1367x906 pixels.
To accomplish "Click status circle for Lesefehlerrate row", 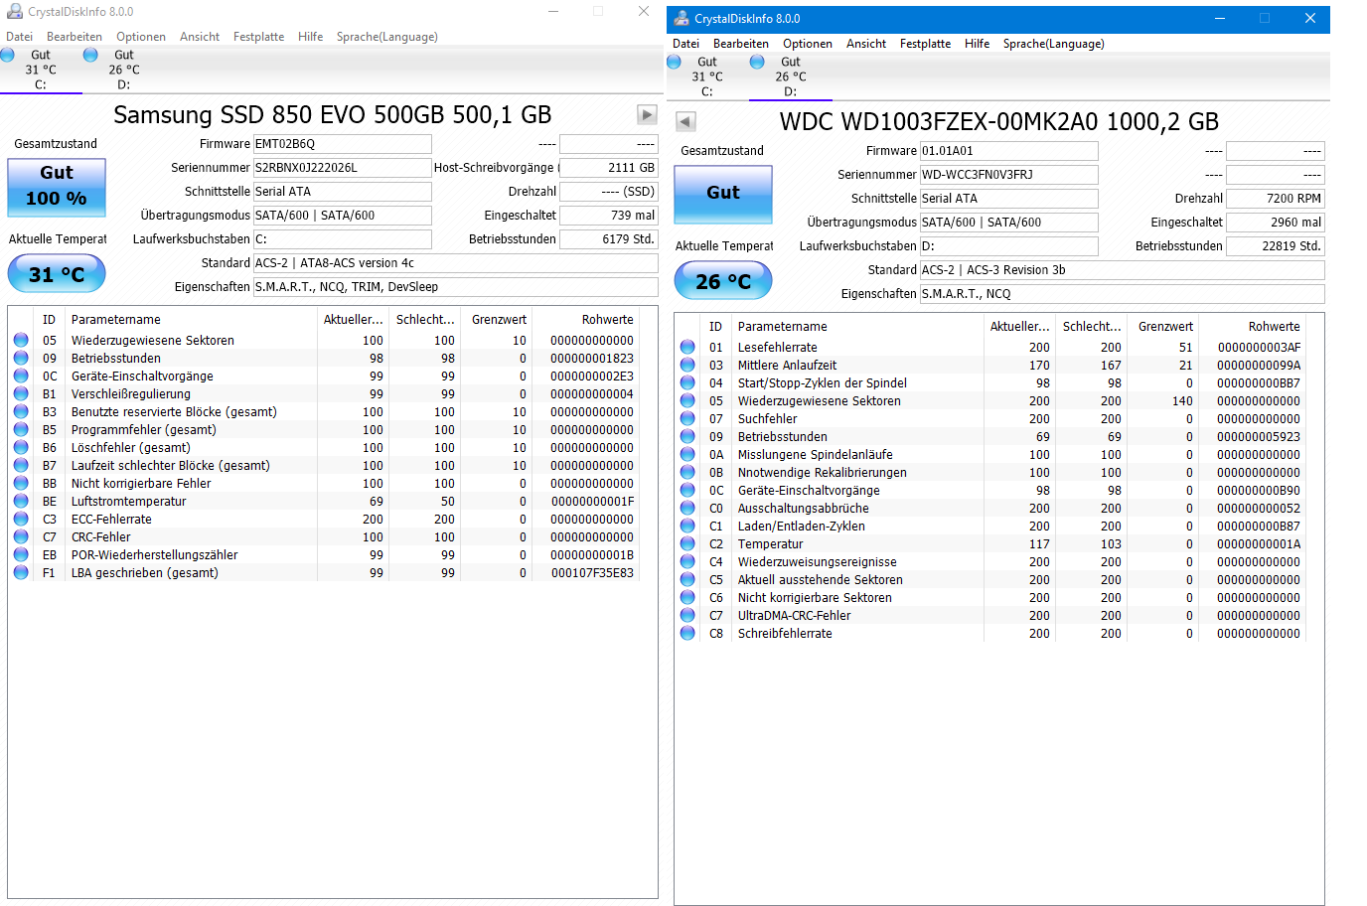I will pyautogui.click(x=687, y=347).
